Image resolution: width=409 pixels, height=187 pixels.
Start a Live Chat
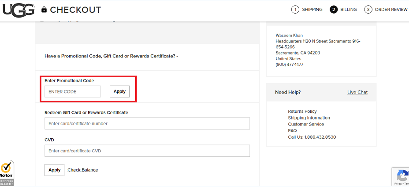pos(357,92)
